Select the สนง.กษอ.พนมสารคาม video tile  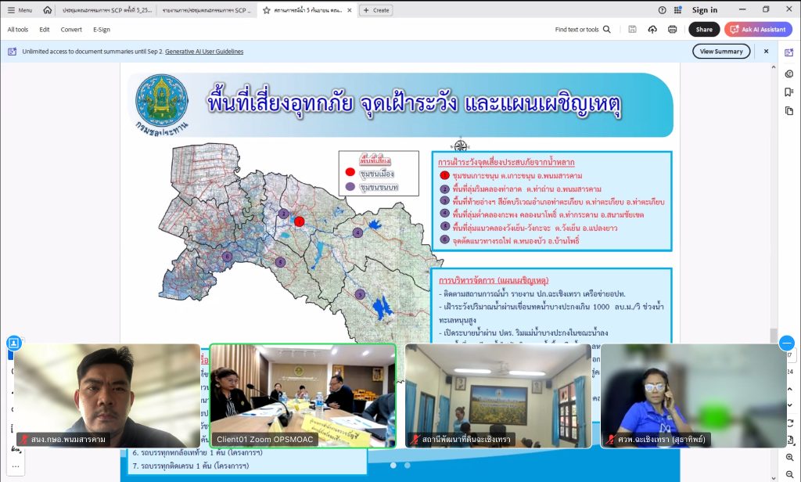coord(106,396)
